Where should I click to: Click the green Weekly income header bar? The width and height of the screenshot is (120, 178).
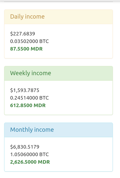pyautogui.click(x=58, y=73)
